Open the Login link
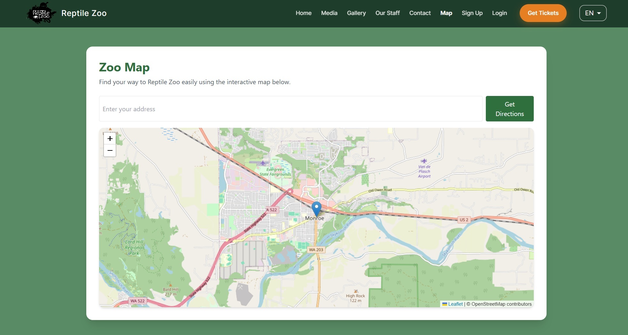 pos(499,13)
